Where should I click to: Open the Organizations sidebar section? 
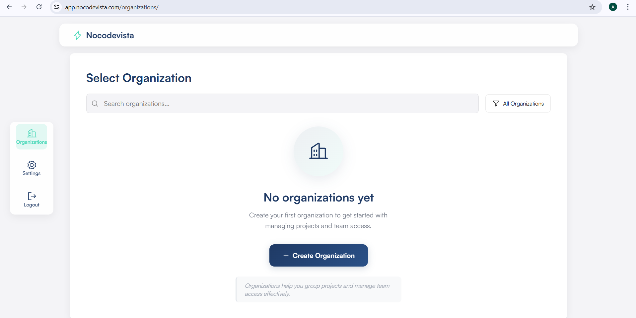pos(32,137)
